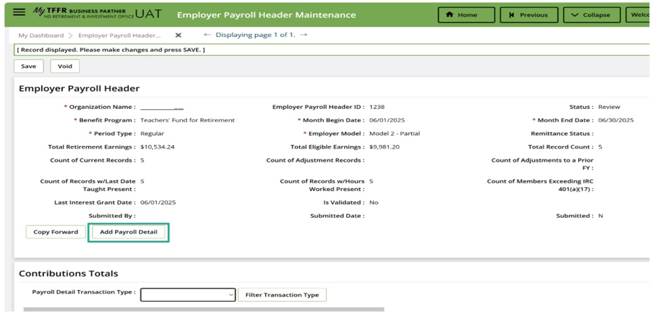Click the Organization Name field value
Screen dimensions: 658x316
[162, 107]
